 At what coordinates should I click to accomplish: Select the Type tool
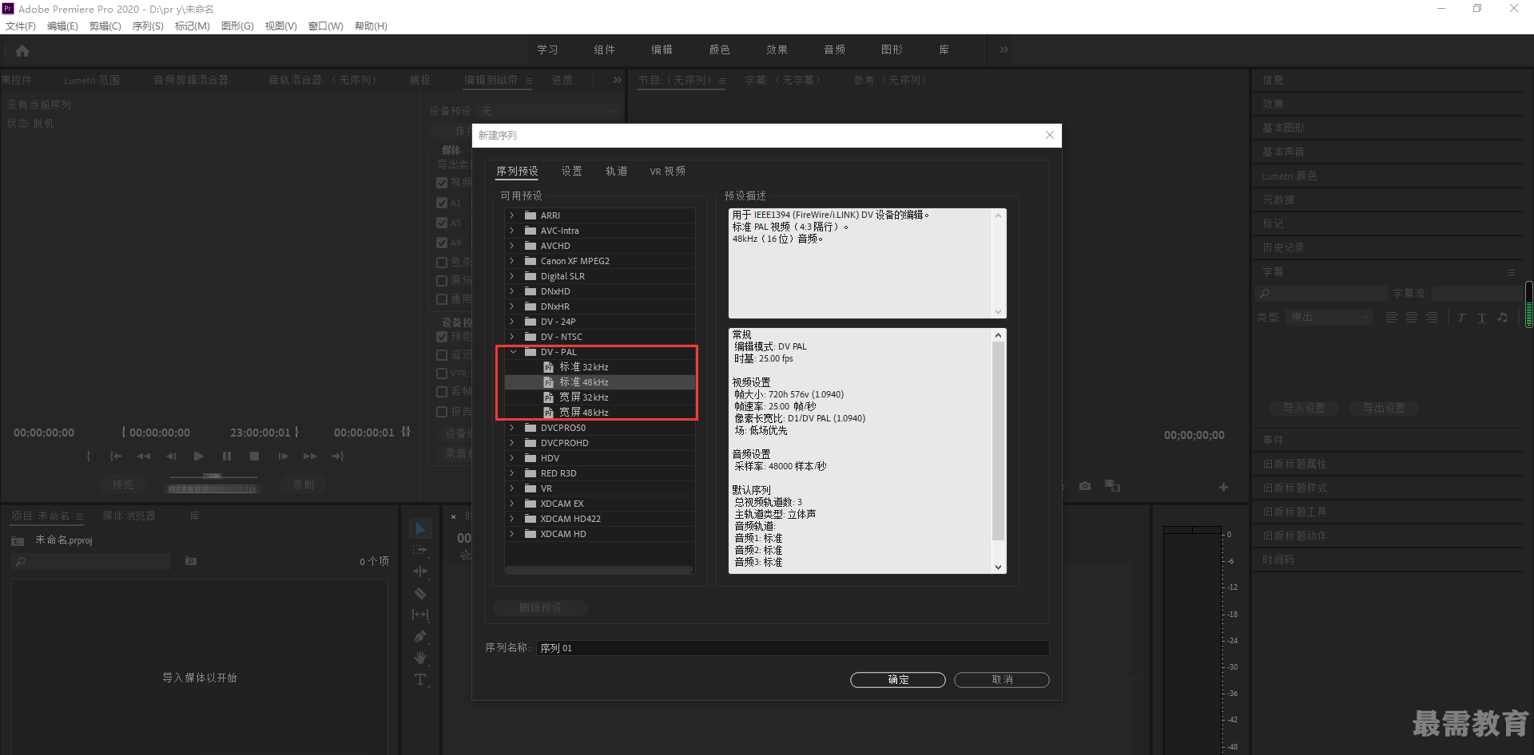click(420, 679)
